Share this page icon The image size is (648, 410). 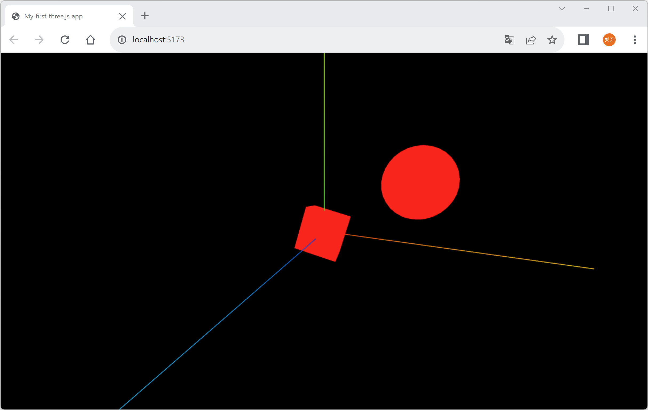(x=531, y=40)
